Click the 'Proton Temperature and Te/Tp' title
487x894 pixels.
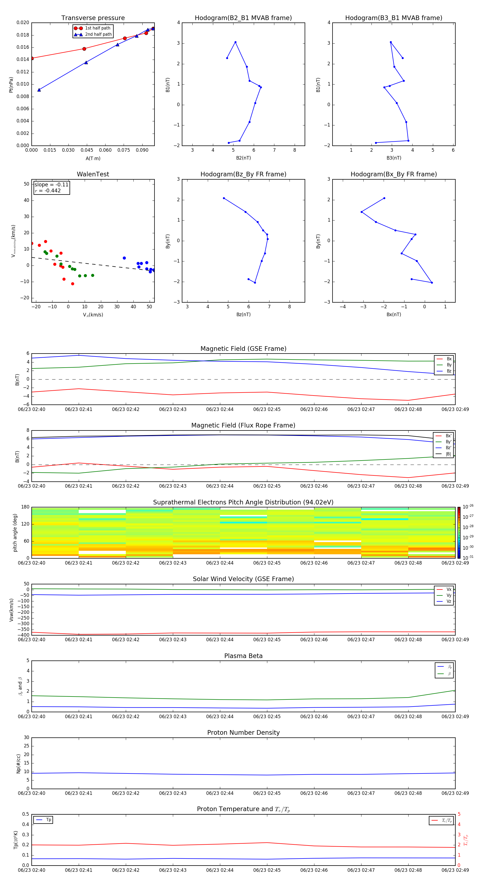point(243,809)
